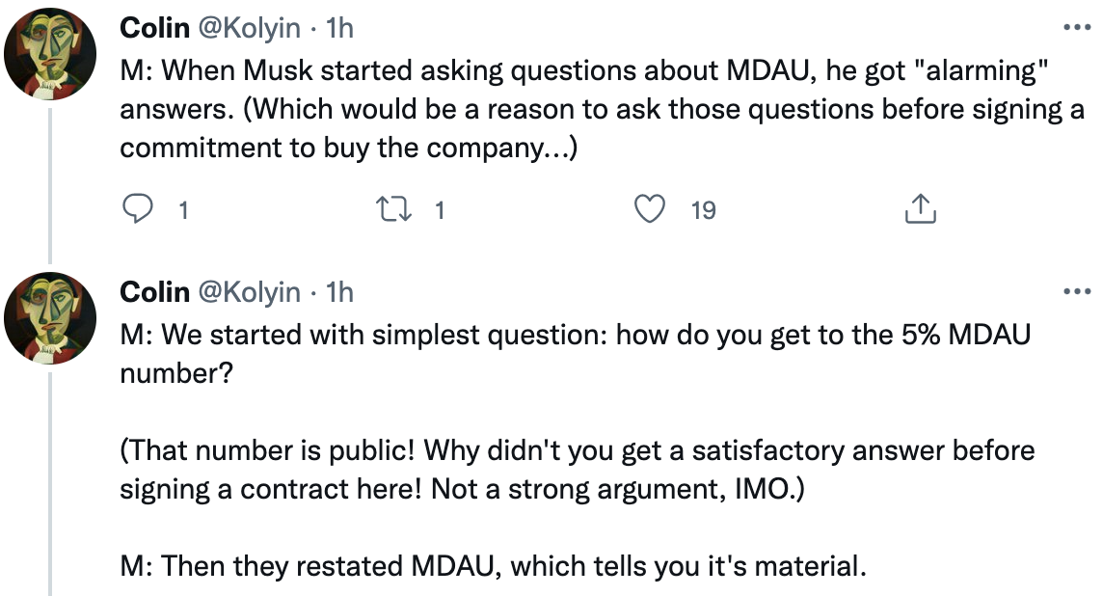This screenshot has height=596, width=1103.
Task: Open the Colin display name in first tweet
Action: 155,28
